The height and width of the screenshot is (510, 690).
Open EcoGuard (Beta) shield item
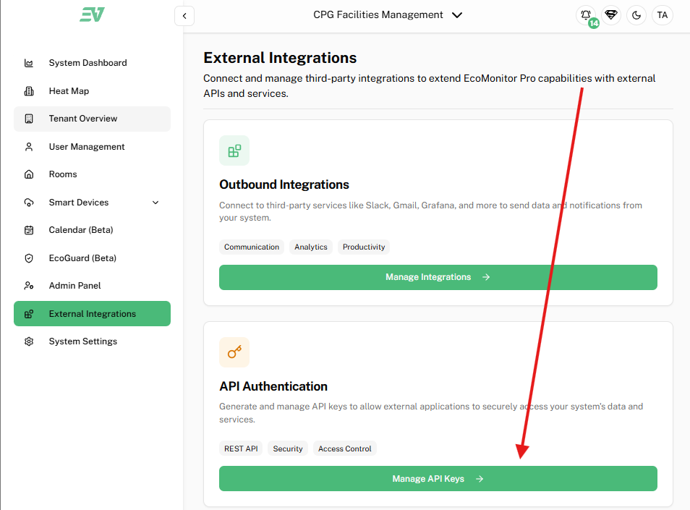click(82, 258)
